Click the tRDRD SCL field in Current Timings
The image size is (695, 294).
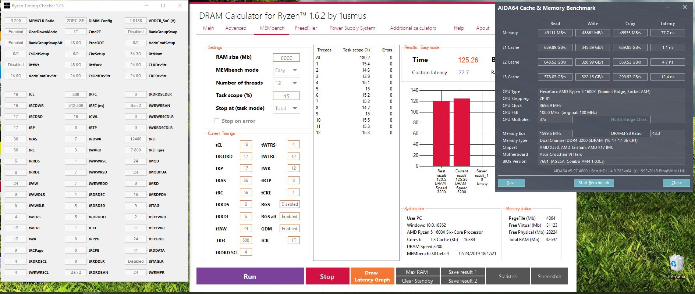coord(246,252)
